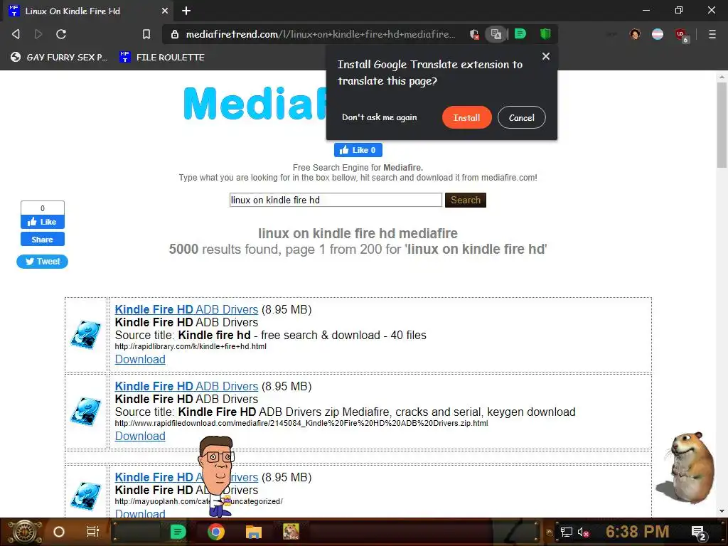This screenshot has width=728, height=546.
Task: Open the blocked-content shield icon in address bar
Action: click(474, 34)
